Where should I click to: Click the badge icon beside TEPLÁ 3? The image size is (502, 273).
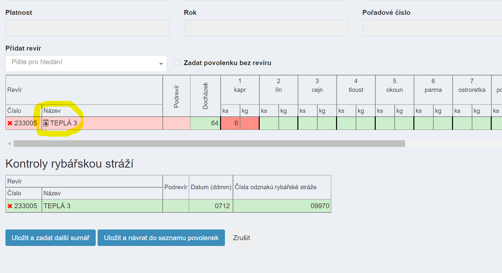pos(46,123)
